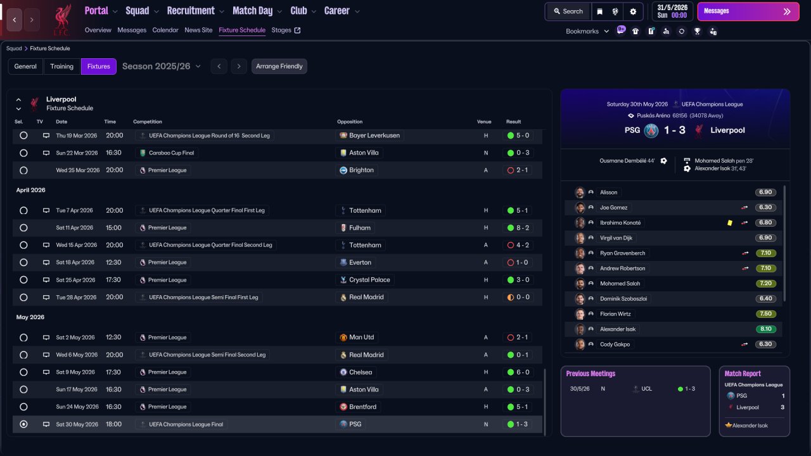Open settings gear icon in top bar
Image resolution: width=811 pixels, height=456 pixels.
point(633,11)
